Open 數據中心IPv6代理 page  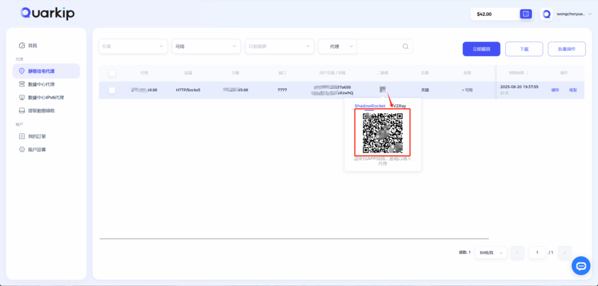[46, 97]
